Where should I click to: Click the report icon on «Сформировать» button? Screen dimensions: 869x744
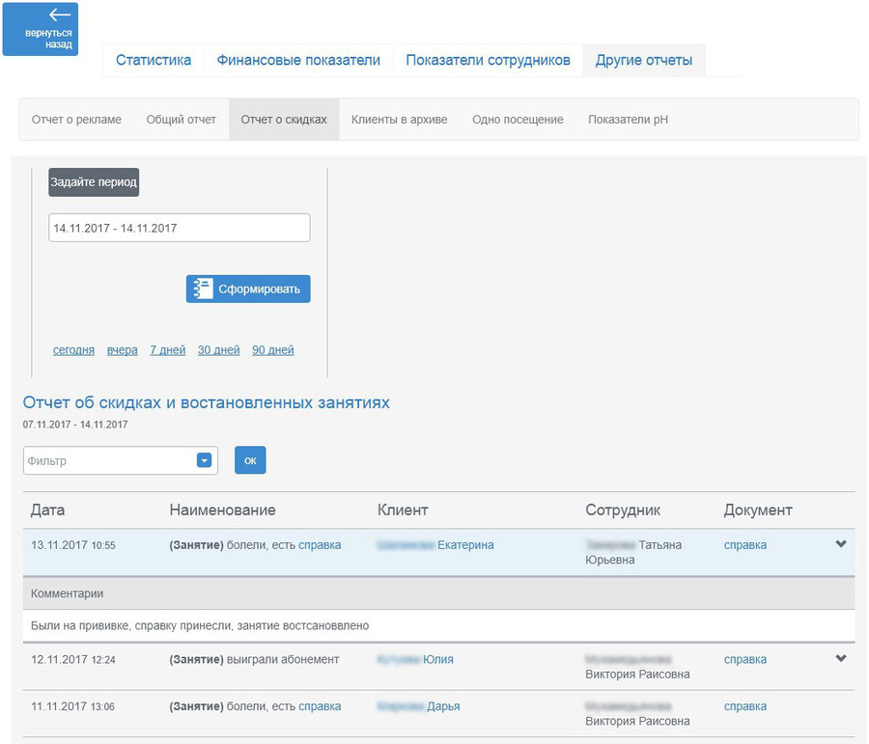click(x=204, y=288)
